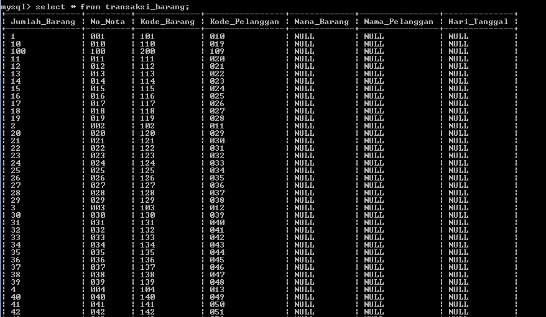Click Kode_Barang value 139
This screenshot has height=317, width=546.
click(147, 282)
